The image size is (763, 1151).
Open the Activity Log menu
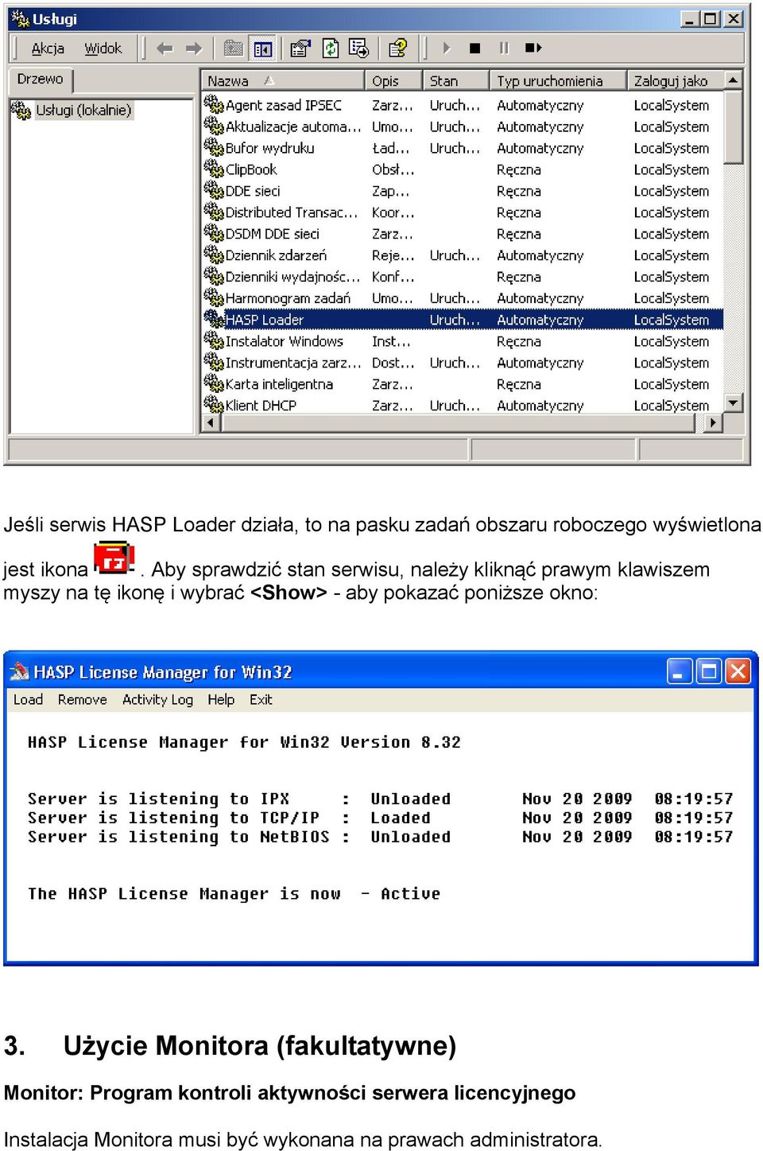[157, 699]
